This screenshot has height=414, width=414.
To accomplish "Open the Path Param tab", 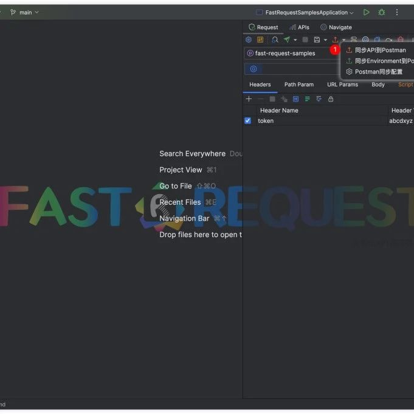I will pos(299,85).
